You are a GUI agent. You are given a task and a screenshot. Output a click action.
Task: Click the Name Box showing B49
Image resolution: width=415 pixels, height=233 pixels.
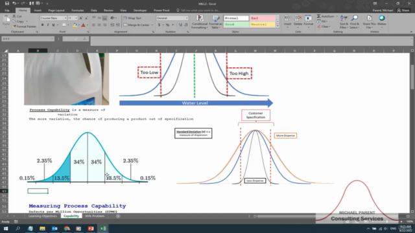pyautogui.click(x=28, y=39)
